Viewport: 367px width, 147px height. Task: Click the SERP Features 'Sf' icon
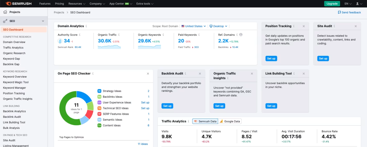click(x=99, y=114)
